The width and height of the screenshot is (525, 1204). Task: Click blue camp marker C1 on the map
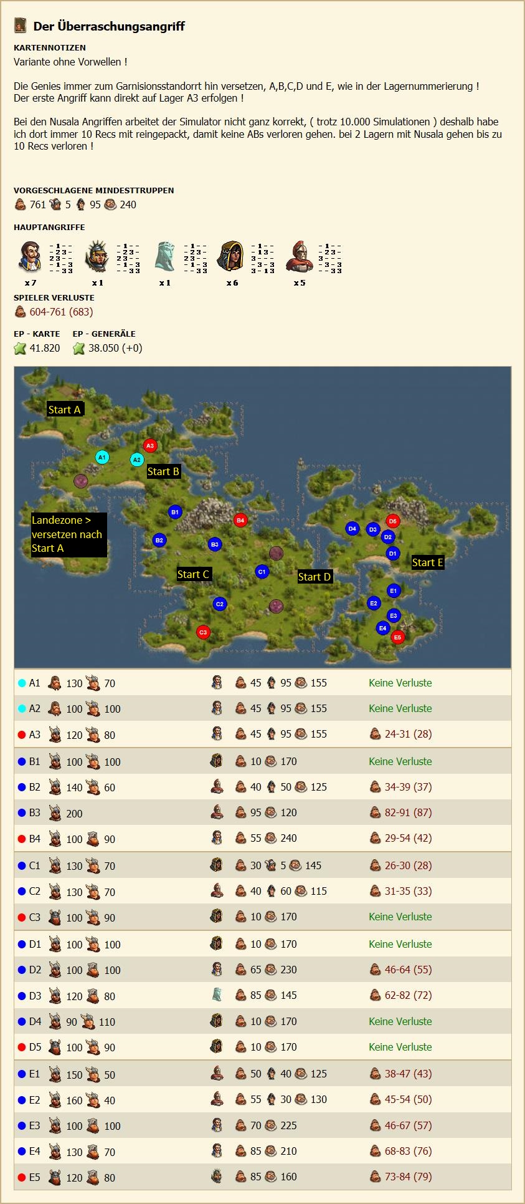click(x=262, y=571)
